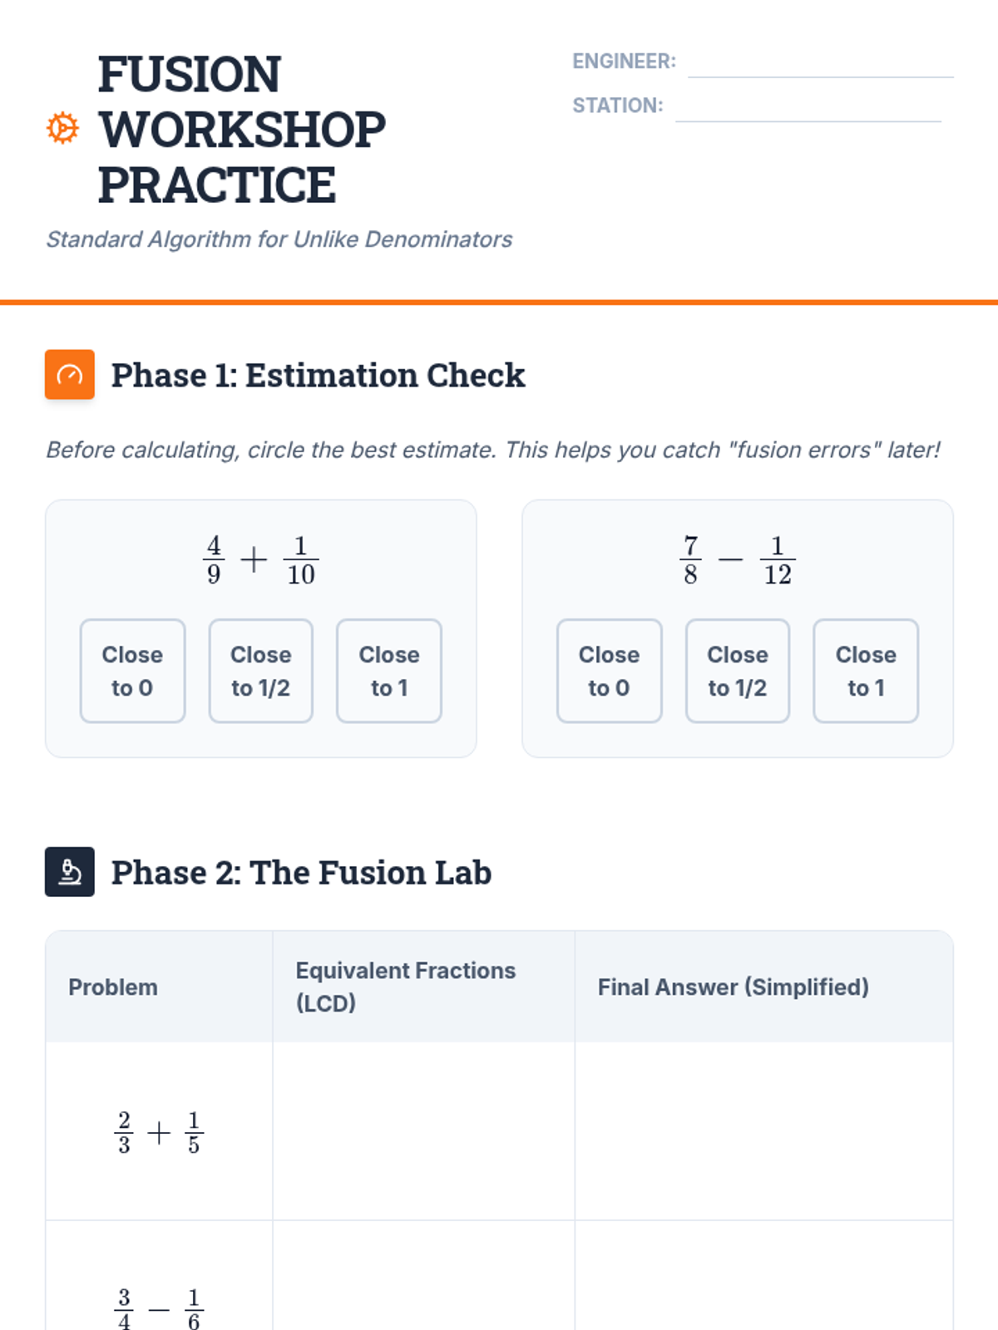
Task: Click the Problem column header
Action: [x=113, y=988]
